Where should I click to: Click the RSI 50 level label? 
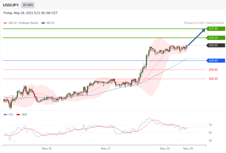pyautogui.click(x=210, y=133)
